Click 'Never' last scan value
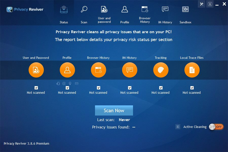228x152 pixels. (124, 120)
